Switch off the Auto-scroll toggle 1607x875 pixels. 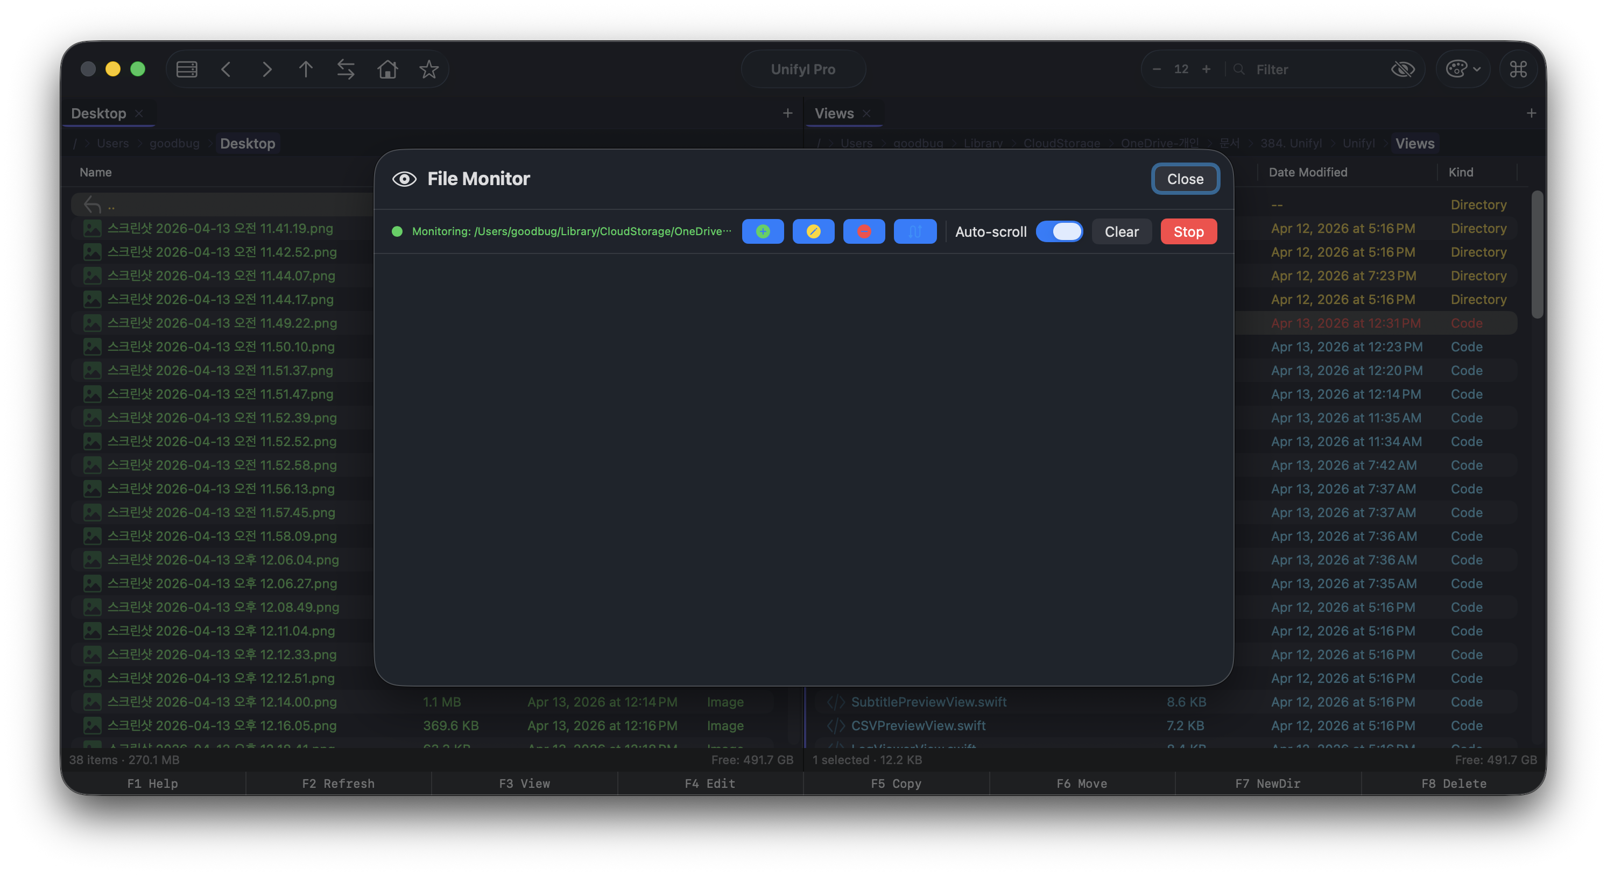coord(1059,231)
